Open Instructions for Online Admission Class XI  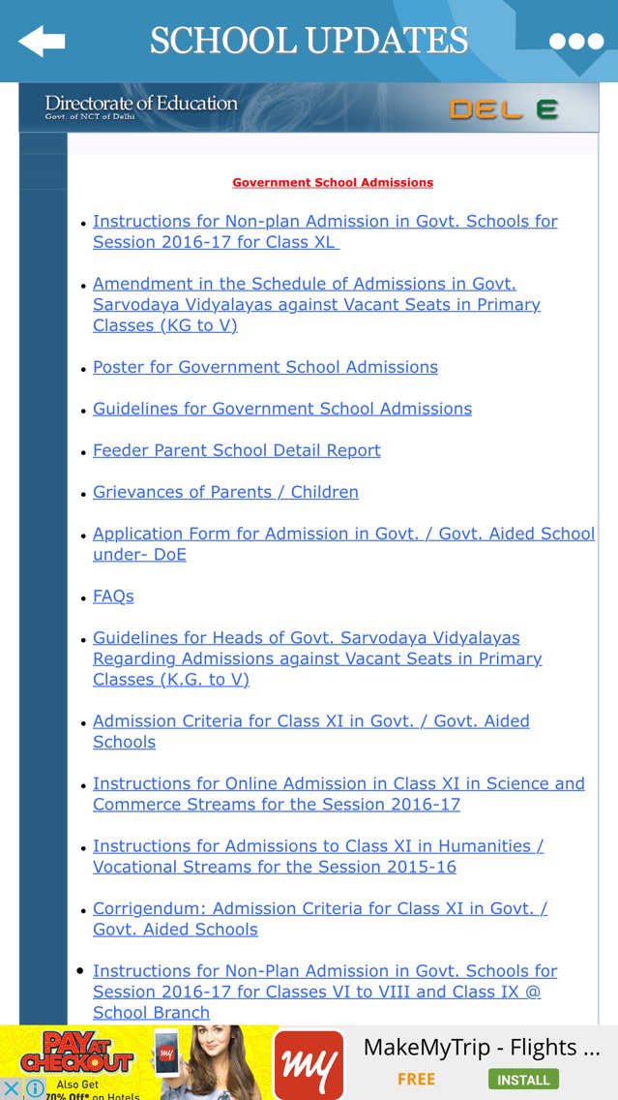click(x=339, y=793)
